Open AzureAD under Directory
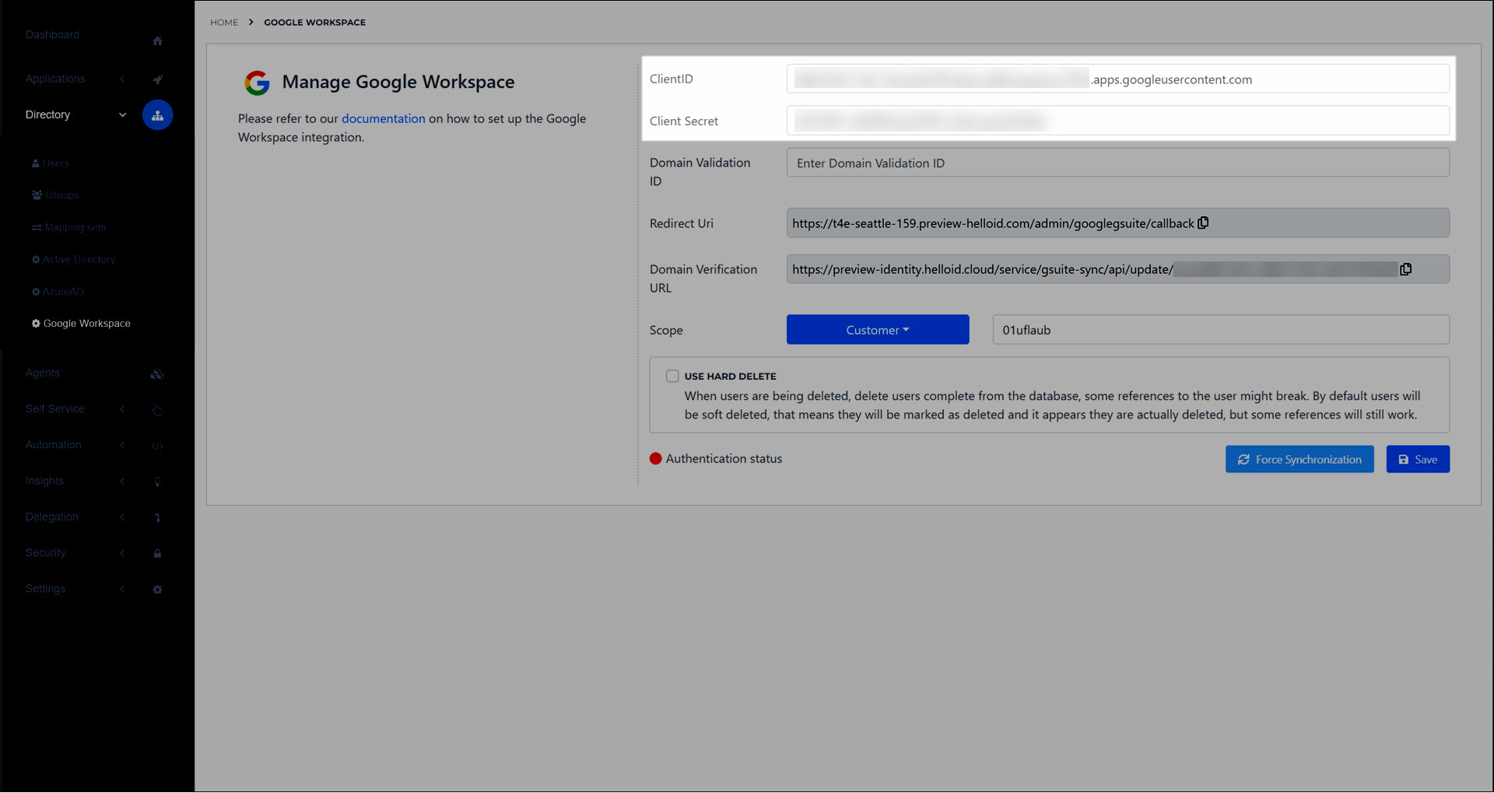Viewport: 1494px width, 793px height. [x=58, y=292]
